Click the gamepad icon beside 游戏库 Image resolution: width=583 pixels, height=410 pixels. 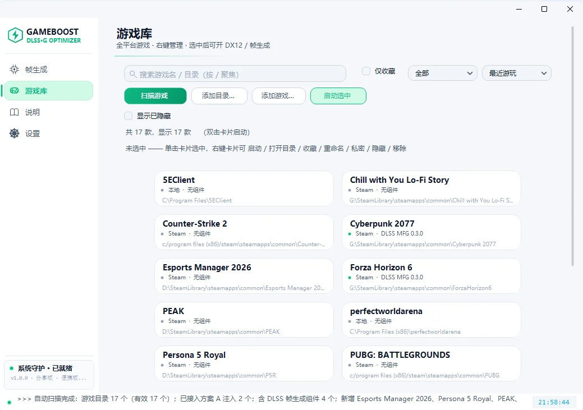pos(14,91)
